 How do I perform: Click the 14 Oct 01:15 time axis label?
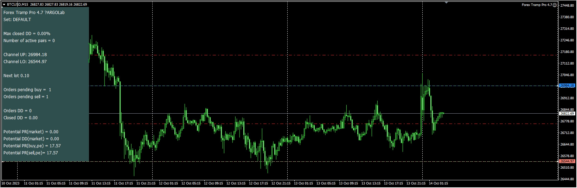click(438, 183)
